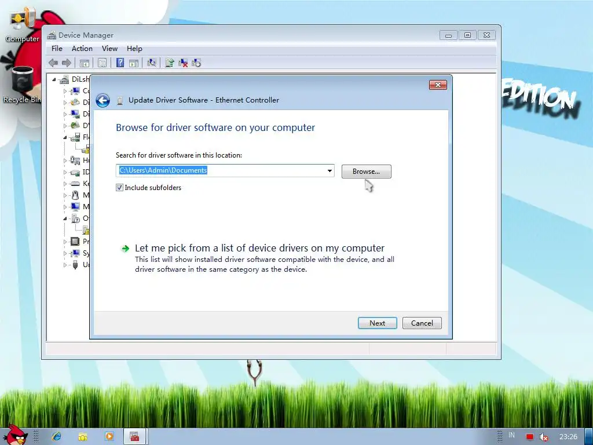
Task: Click the Uninstall device toolbar icon with red X
Action: click(x=183, y=63)
